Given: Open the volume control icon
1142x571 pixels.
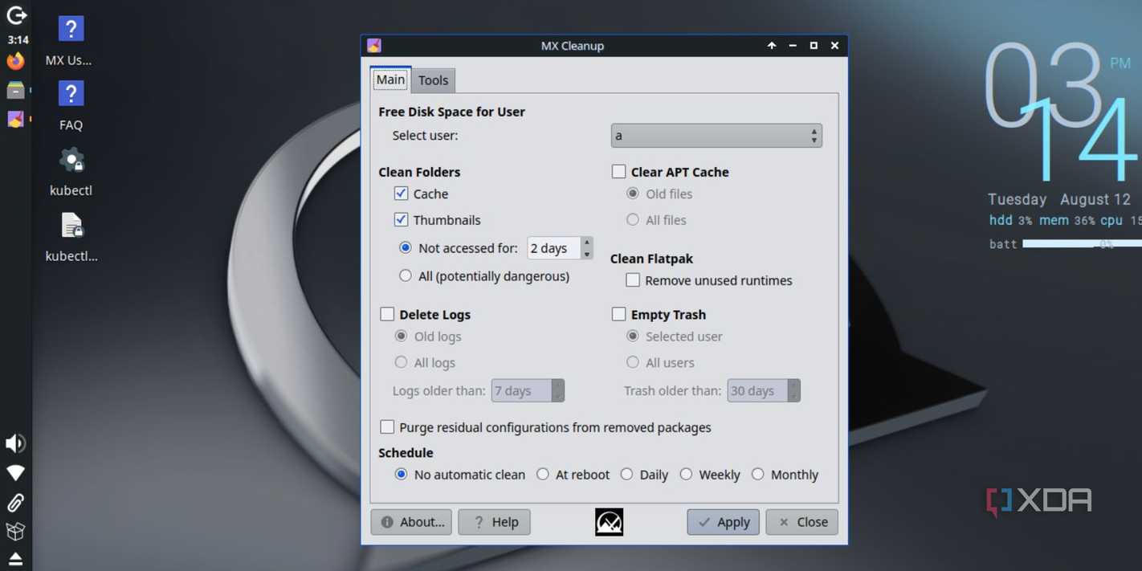Looking at the screenshot, I should point(15,443).
